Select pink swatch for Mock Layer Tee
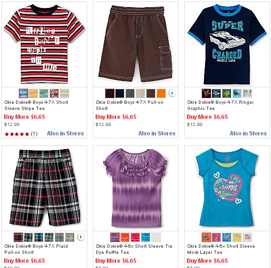The height and width of the screenshot is (268, 271). [216, 237]
